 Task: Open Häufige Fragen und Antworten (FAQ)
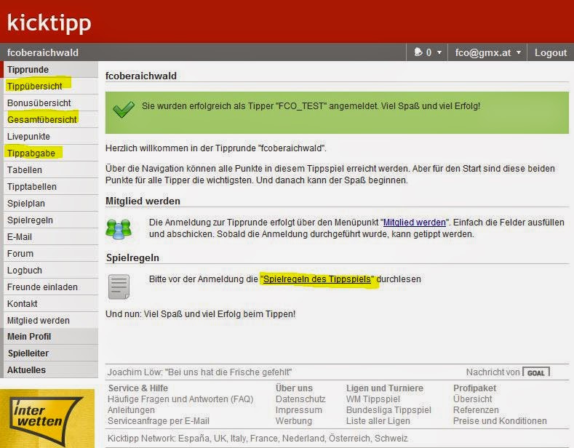point(180,399)
